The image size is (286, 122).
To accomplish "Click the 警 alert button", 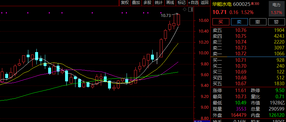I will (276, 22).
